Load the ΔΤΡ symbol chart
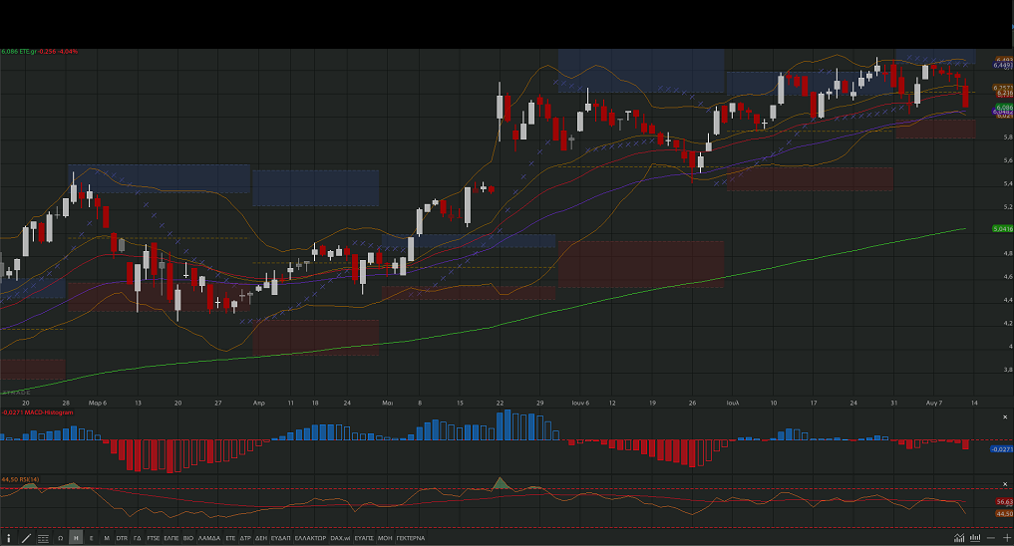Viewport: 1014px width, 546px height. point(245,538)
